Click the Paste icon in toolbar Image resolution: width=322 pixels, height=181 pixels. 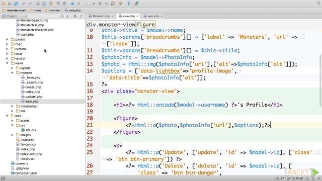pos(50,4)
